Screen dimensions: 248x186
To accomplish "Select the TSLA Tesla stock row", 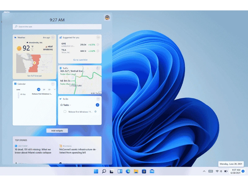I will coord(80,51).
